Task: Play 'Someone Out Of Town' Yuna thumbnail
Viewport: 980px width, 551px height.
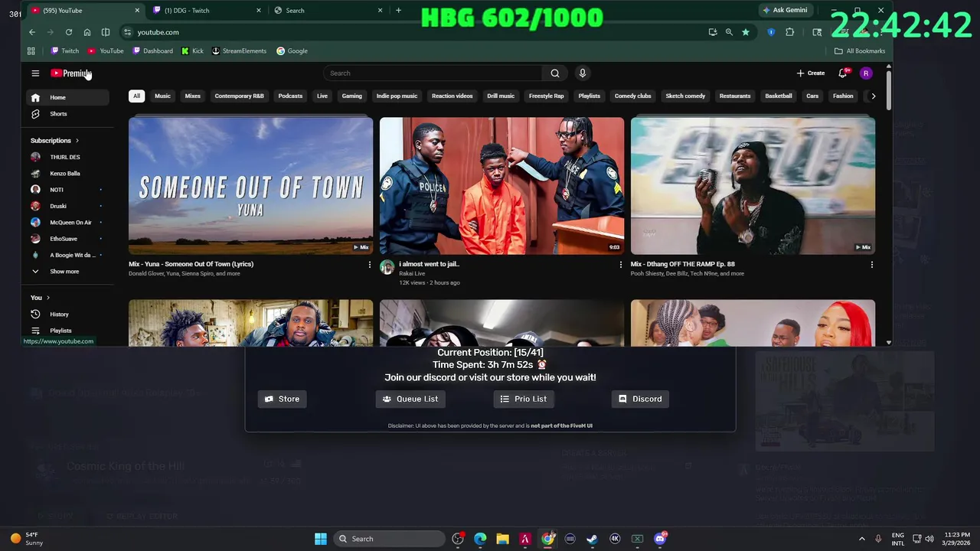Action: 251,186
